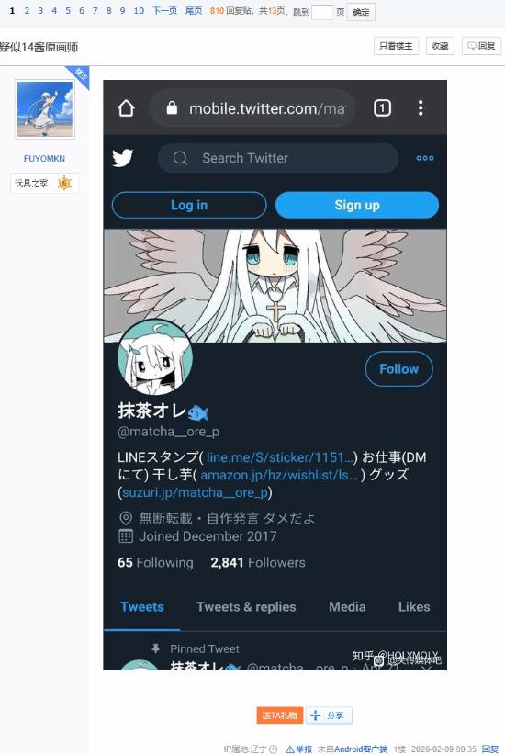The height and width of the screenshot is (755, 505).
Task: Click the user level badge icon
Action: pos(64,183)
